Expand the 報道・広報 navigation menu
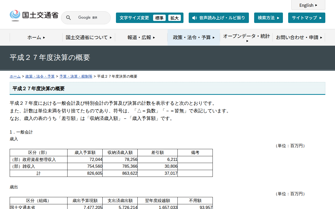 (x=141, y=37)
